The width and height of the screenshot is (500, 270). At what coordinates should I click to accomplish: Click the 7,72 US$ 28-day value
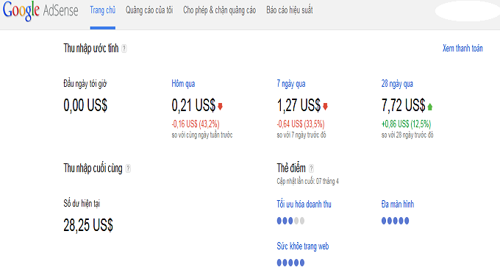coord(404,105)
